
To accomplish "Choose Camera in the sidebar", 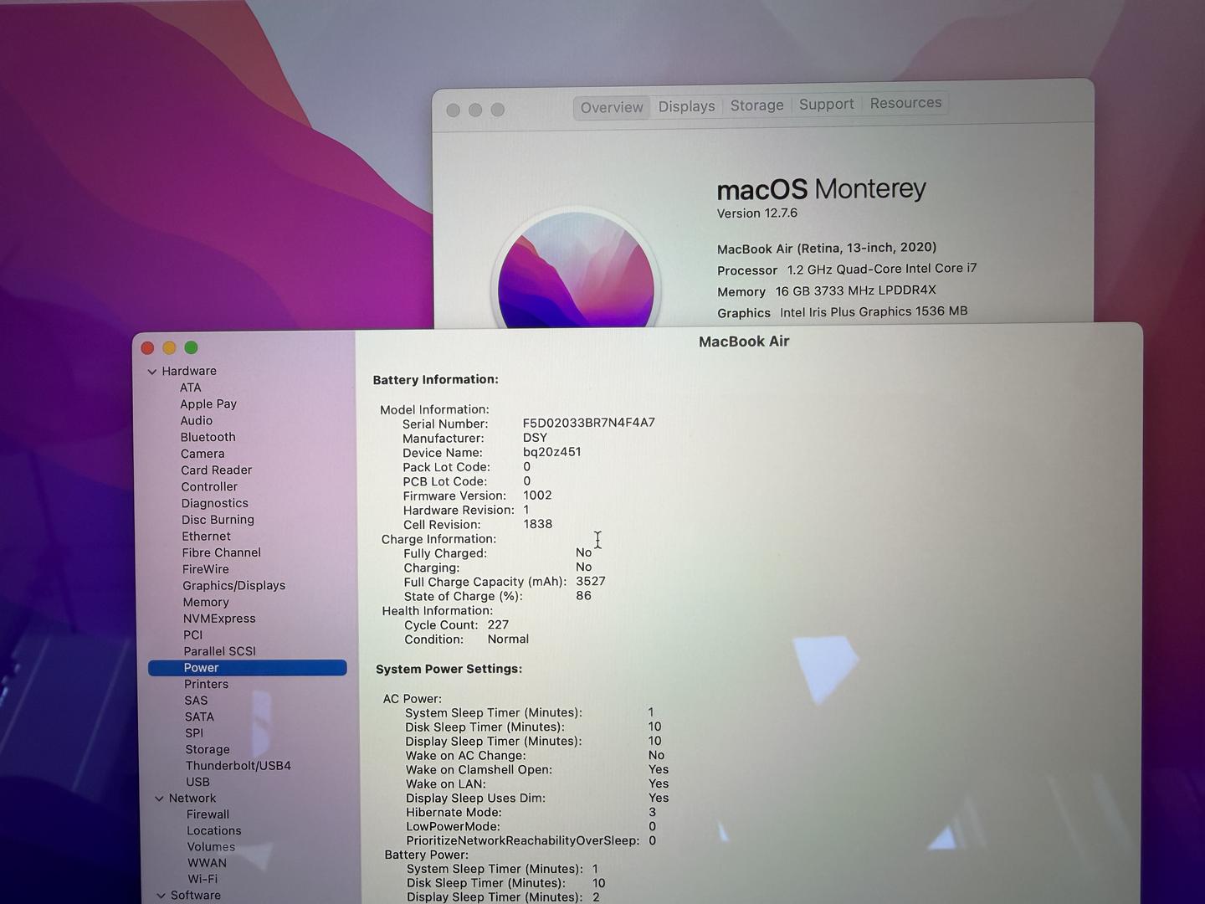I will pyautogui.click(x=203, y=454).
